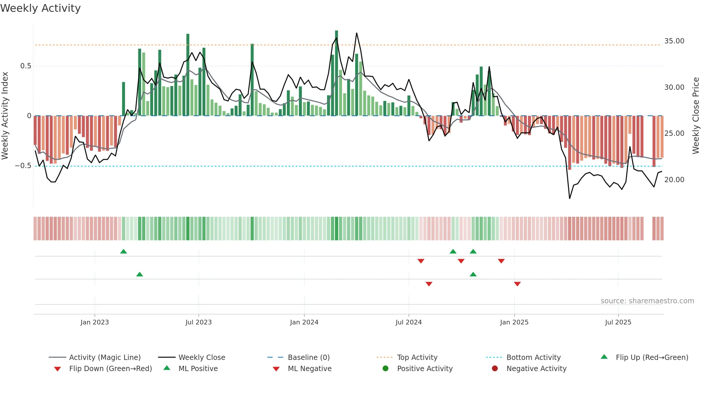Click the flip-down triangle just before Jan 2025
This screenshot has height=396, width=704.
(501, 261)
